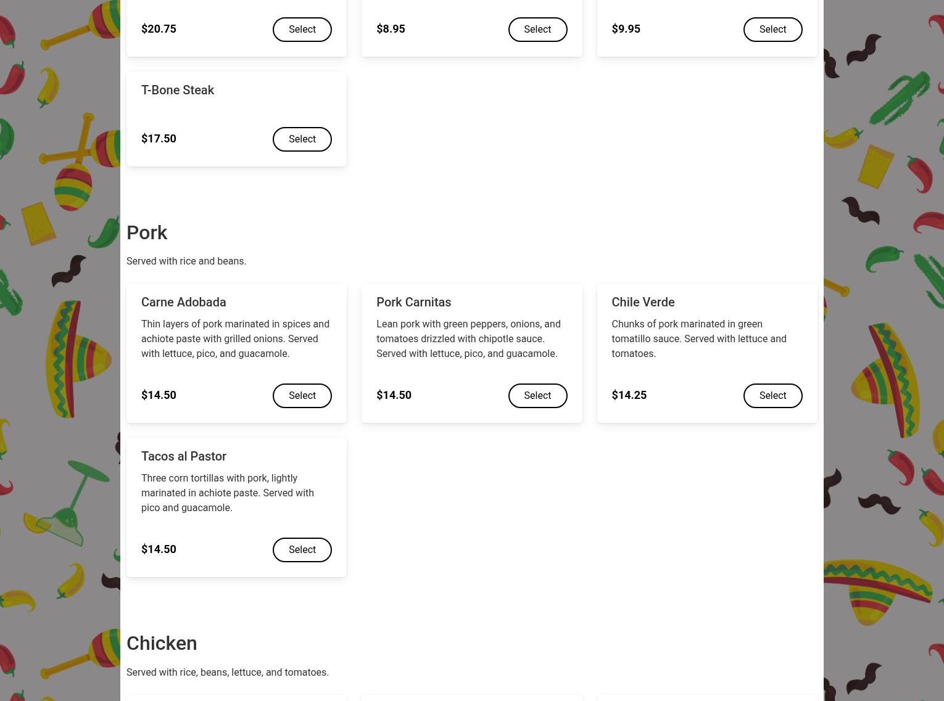Click the $14.25 Chile Verde price
Image resolution: width=944 pixels, height=701 pixels.
click(629, 395)
